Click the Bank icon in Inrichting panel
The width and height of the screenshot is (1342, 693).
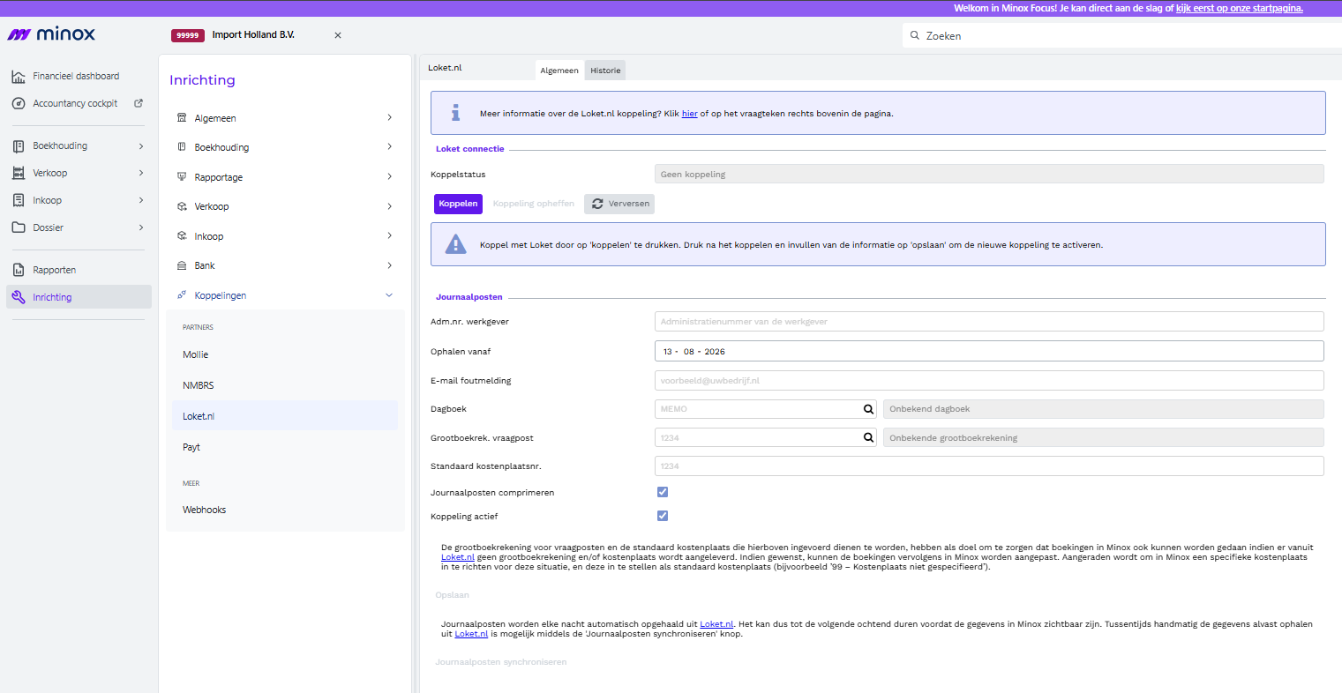click(x=182, y=265)
